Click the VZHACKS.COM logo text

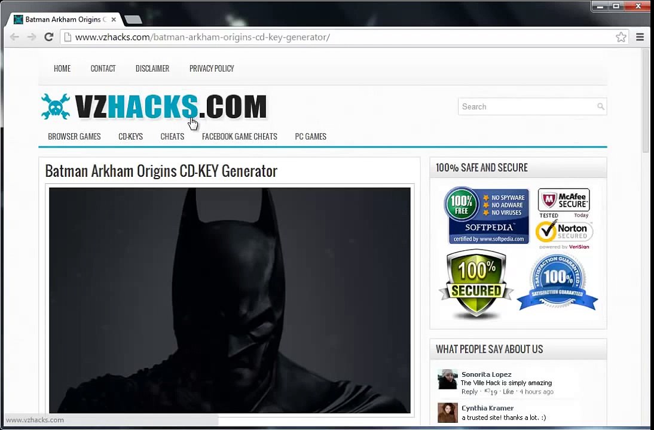(170, 107)
